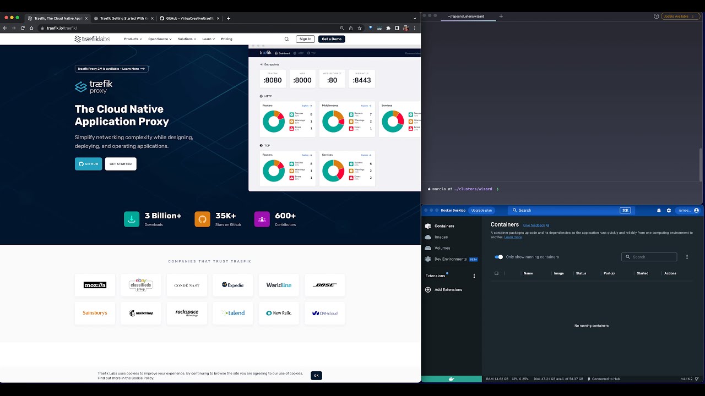This screenshot has width=705, height=396.
Task: Share this page from the address bar
Action: coord(350,28)
